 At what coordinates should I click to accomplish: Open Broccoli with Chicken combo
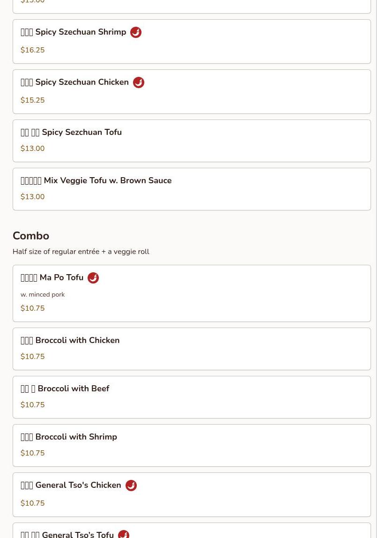(x=191, y=349)
